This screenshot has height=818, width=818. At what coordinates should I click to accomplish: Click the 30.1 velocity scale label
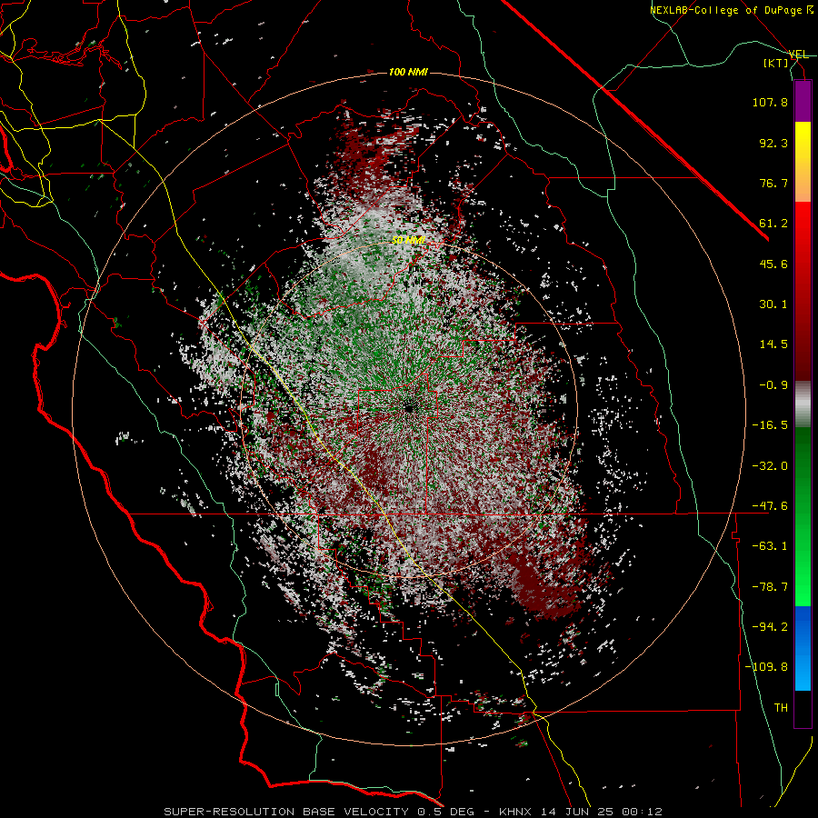click(773, 304)
